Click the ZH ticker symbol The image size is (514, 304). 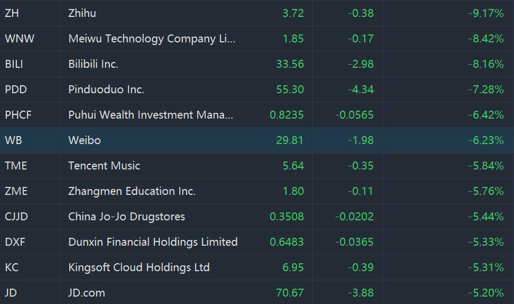(12, 13)
